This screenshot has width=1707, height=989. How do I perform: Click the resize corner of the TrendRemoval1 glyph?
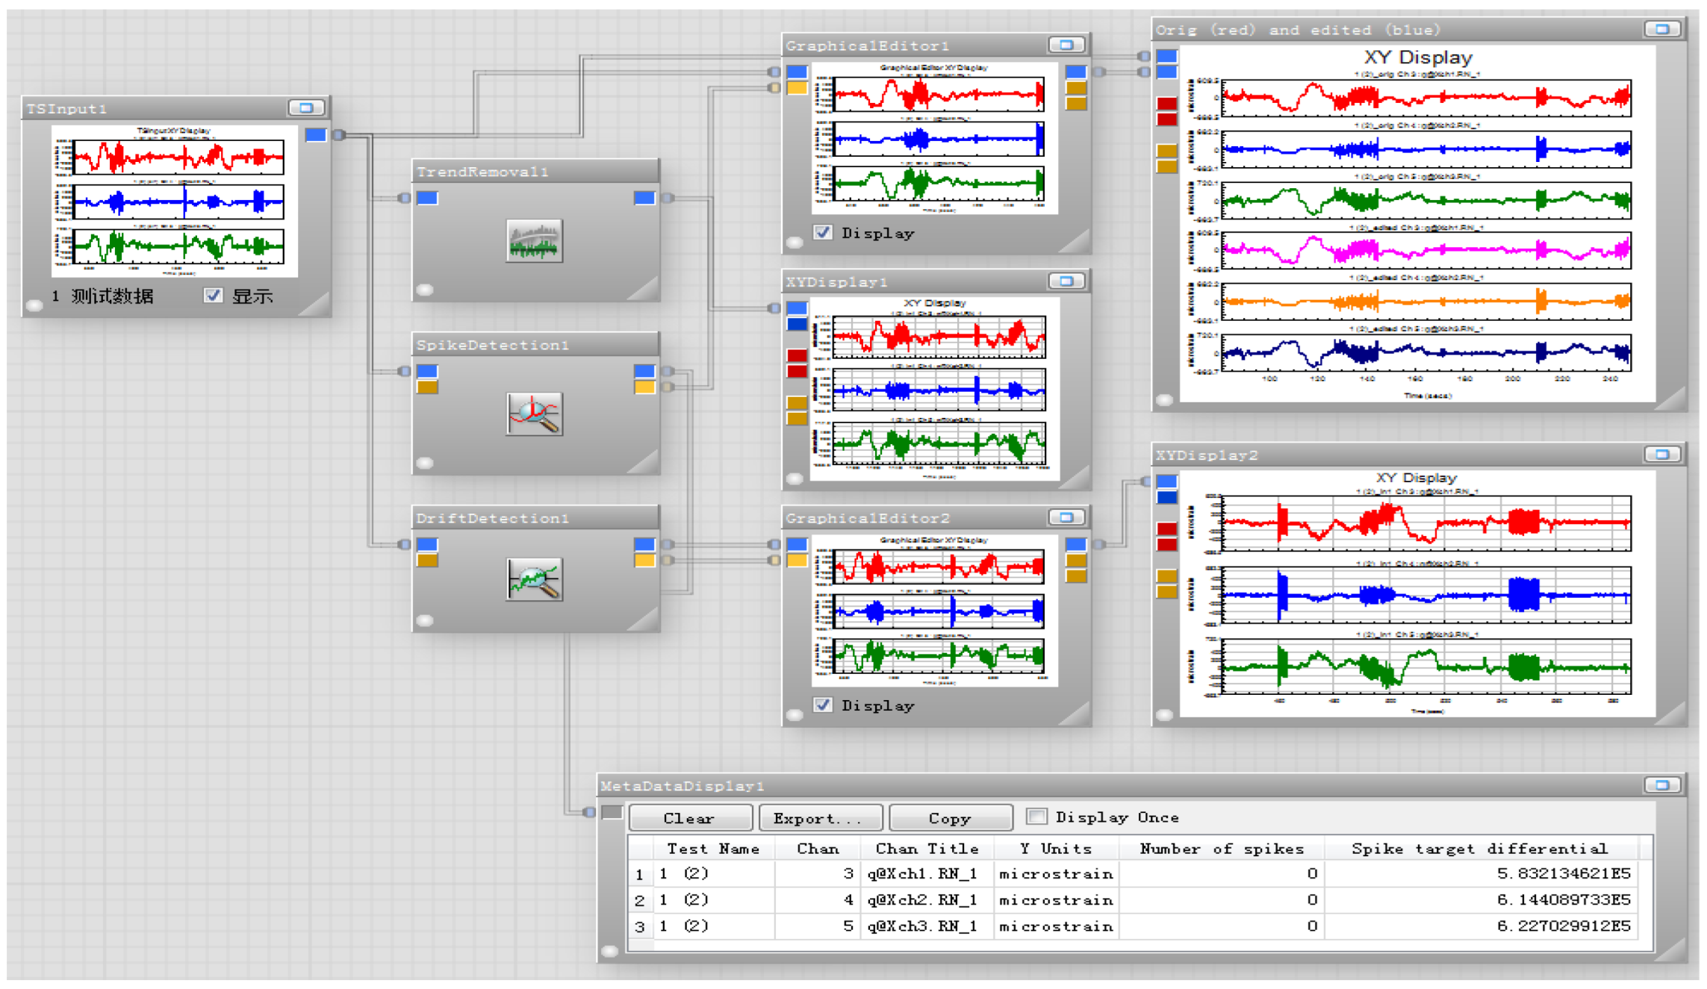pyautogui.click(x=647, y=290)
